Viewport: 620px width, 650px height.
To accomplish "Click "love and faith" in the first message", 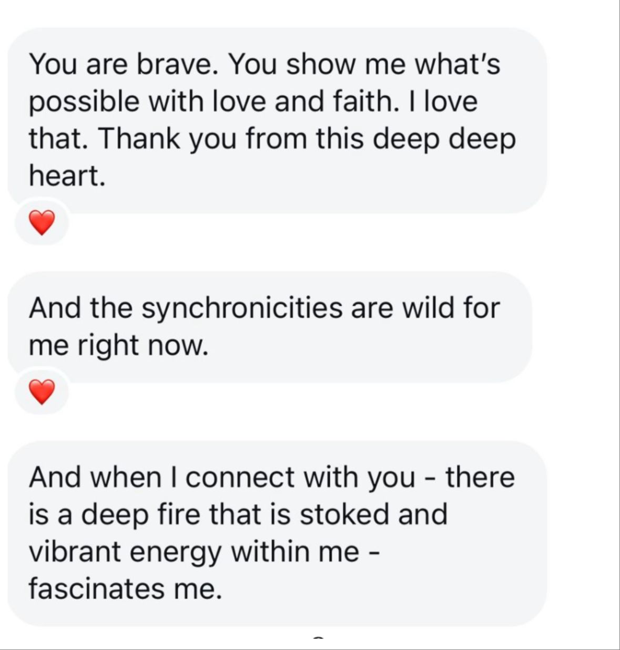I will (302, 101).
